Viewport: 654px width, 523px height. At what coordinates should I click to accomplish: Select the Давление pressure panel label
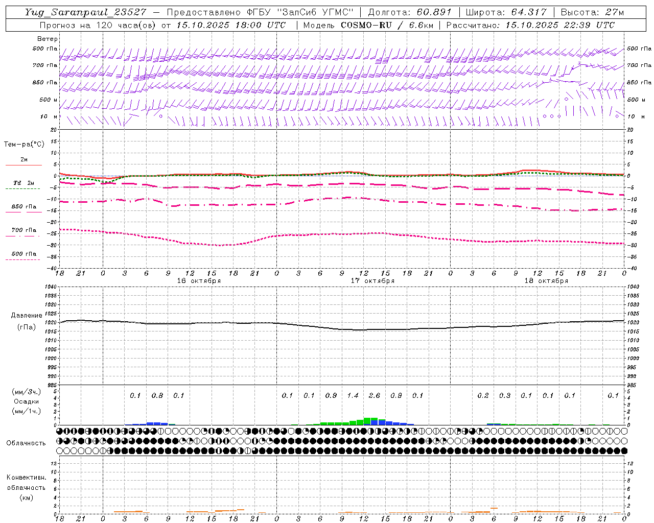tap(26, 316)
